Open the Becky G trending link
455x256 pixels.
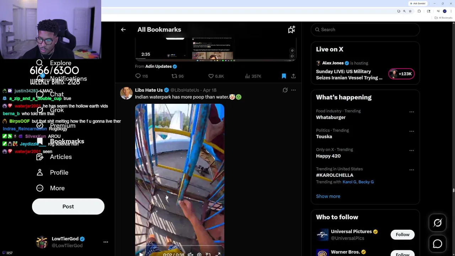click(x=366, y=182)
